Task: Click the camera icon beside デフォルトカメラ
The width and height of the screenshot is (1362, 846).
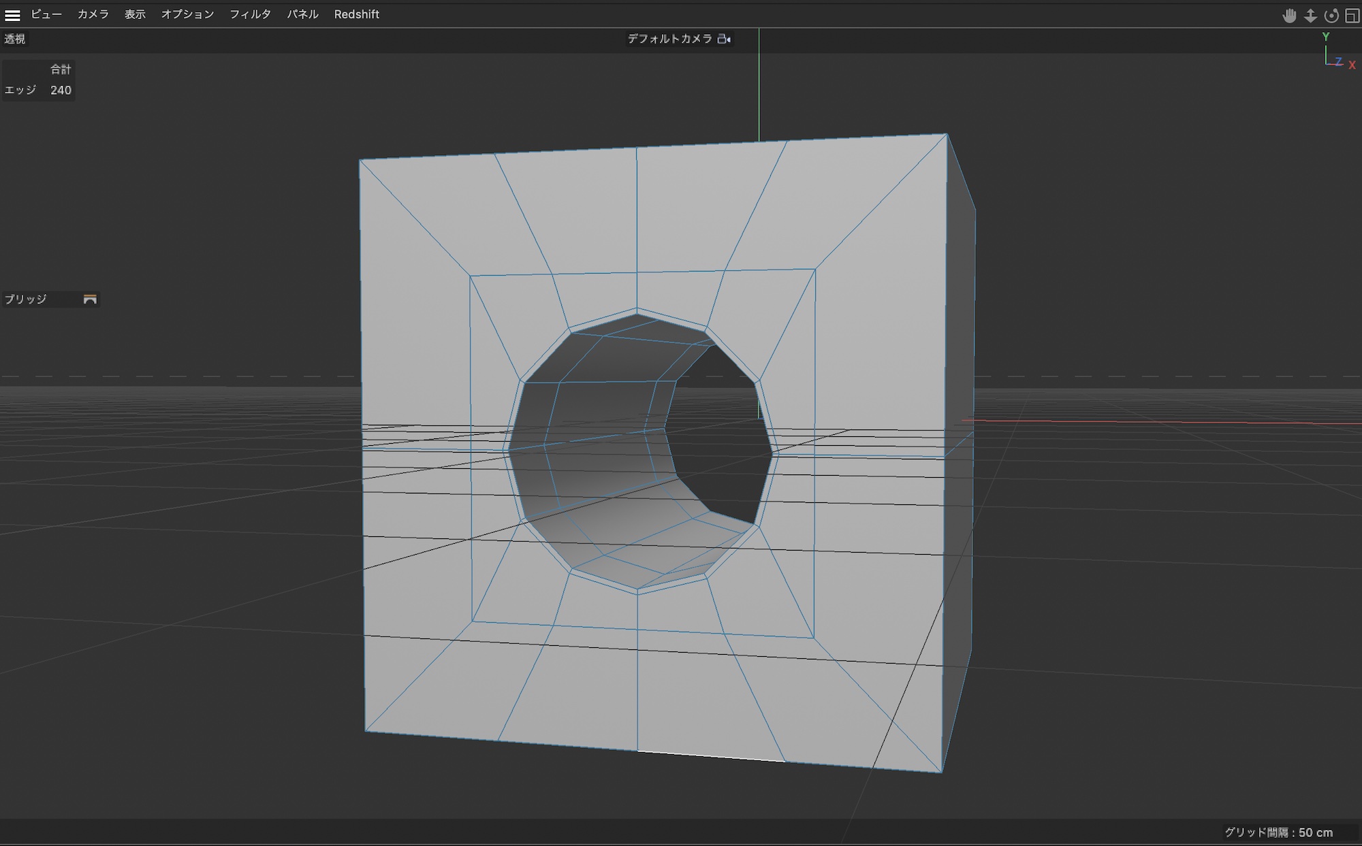Action: (x=724, y=39)
